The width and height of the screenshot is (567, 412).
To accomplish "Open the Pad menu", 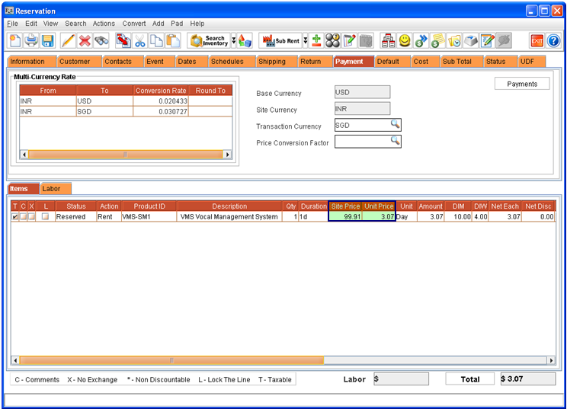I will [x=177, y=24].
